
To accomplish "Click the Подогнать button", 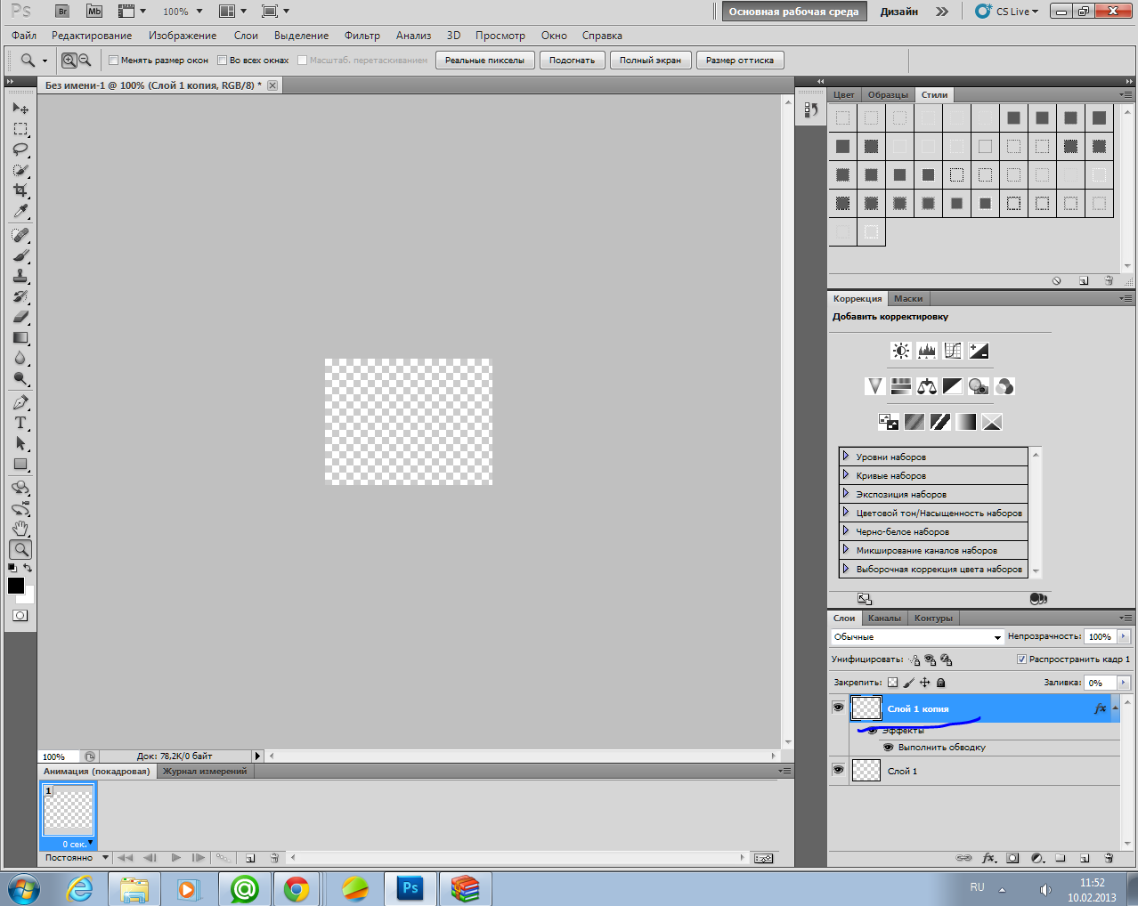I will [572, 61].
